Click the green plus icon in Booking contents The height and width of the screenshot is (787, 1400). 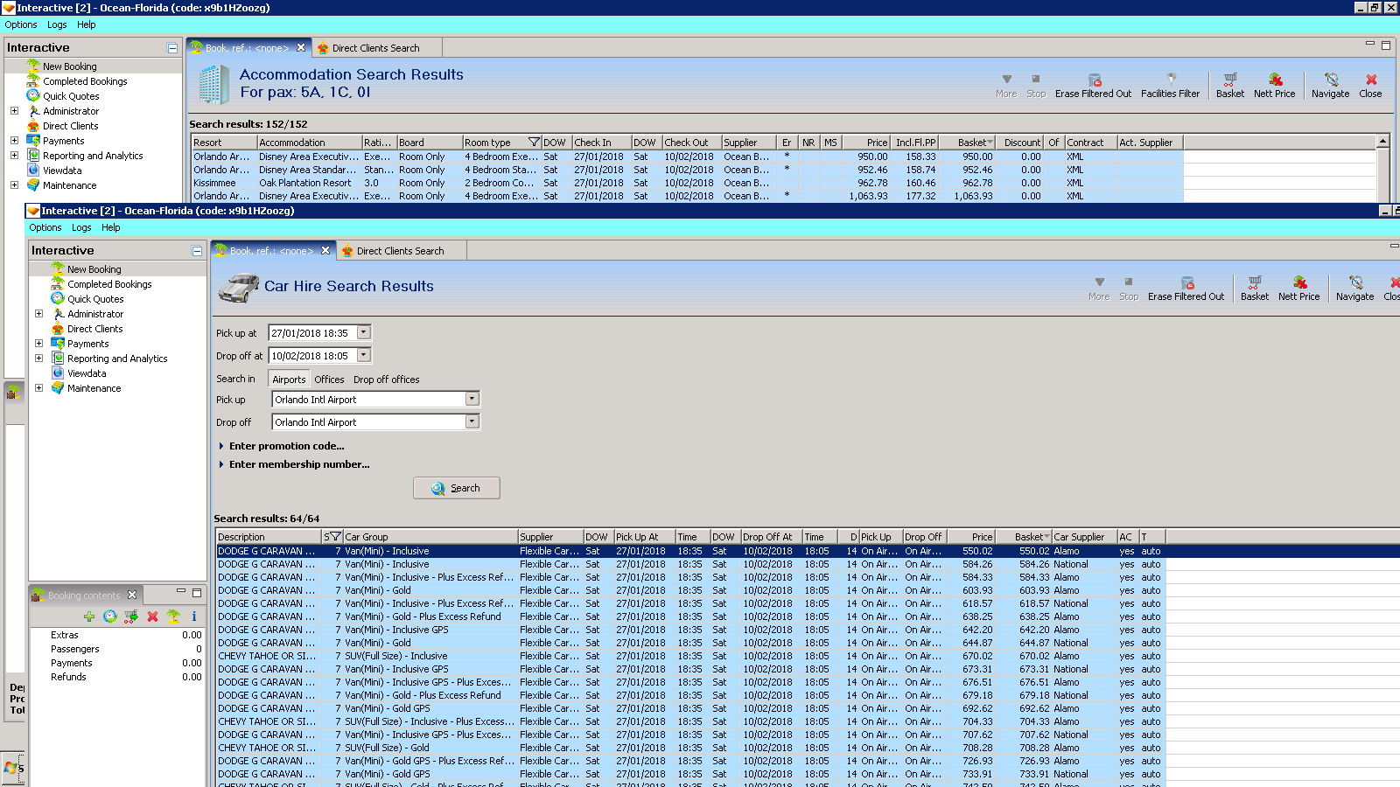(89, 616)
